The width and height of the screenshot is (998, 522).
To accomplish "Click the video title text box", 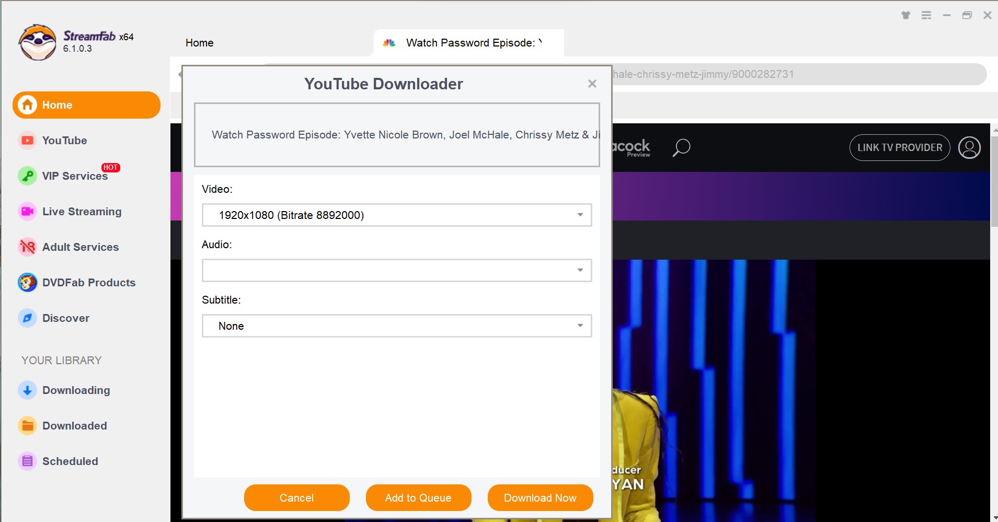I will click(397, 135).
